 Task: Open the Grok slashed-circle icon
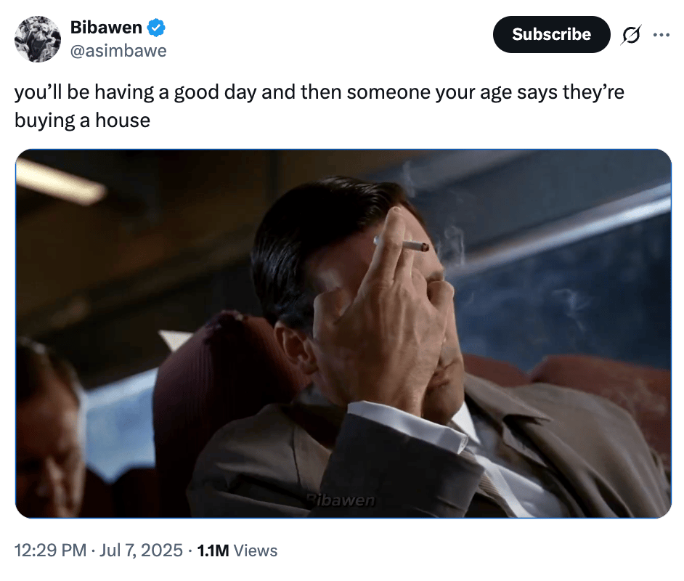(631, 35)
